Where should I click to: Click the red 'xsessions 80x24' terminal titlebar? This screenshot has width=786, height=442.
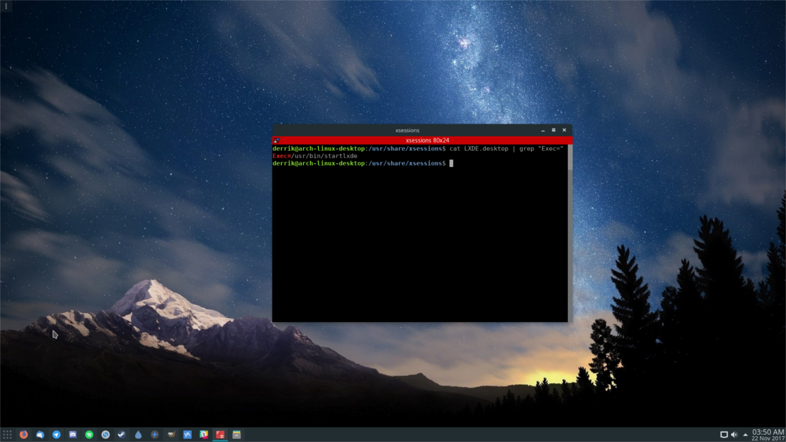click(422, 140)
